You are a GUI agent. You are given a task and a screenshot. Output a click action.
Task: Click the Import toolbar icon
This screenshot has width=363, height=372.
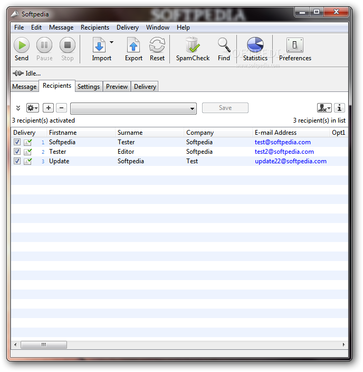(x=99, y=45)
